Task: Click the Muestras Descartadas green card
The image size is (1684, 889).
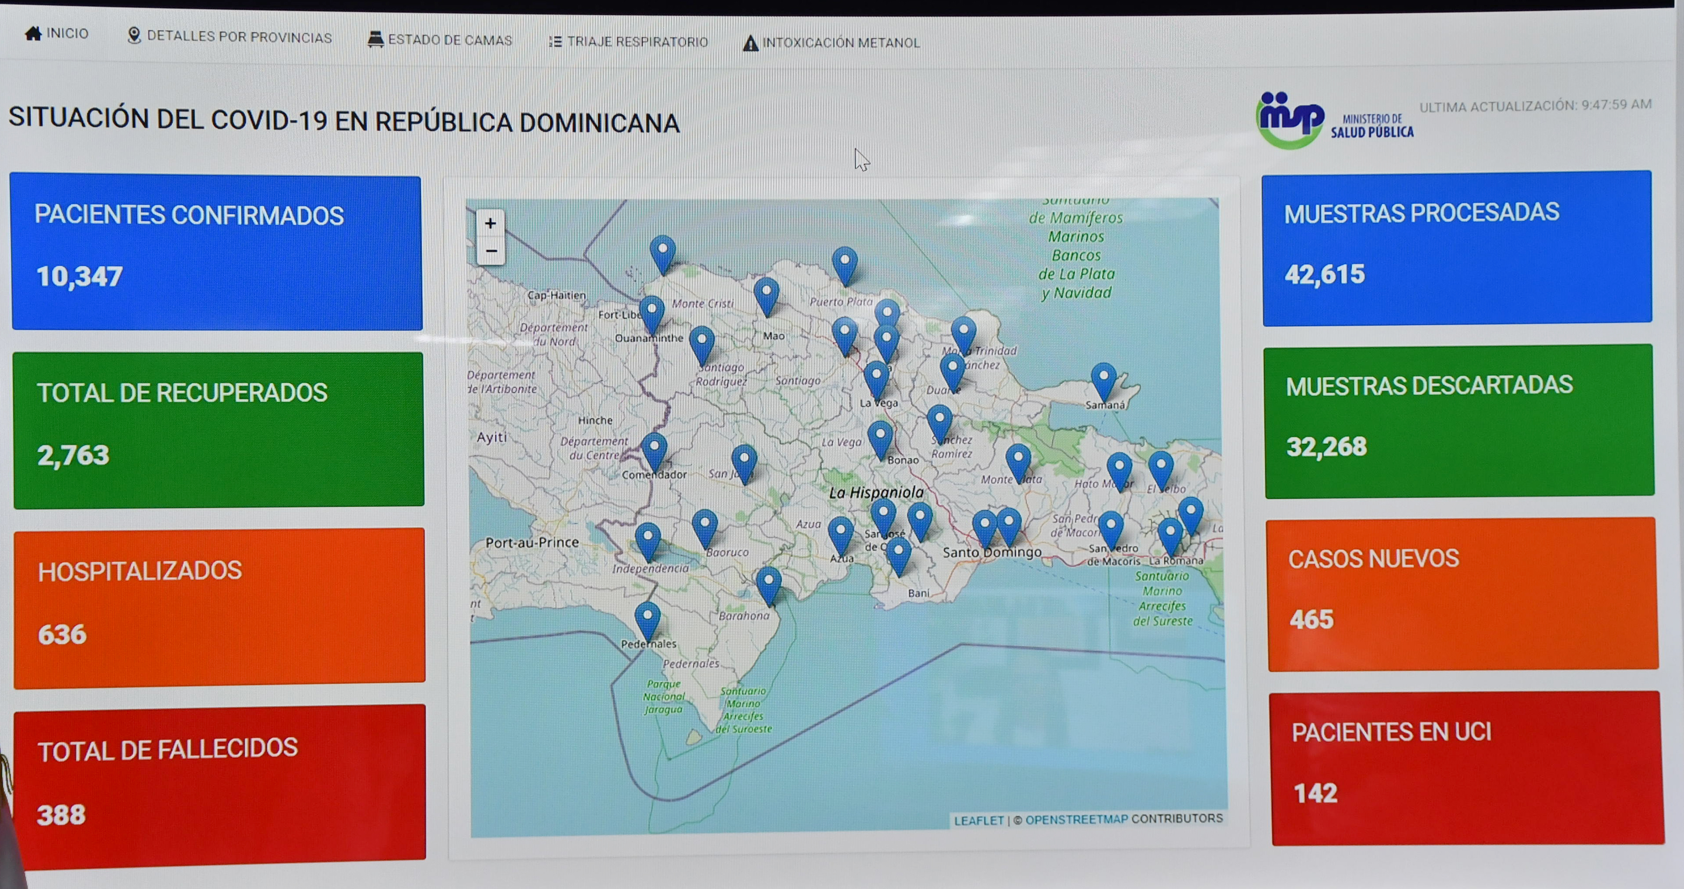Action: pyautogui.click(x=1458, y=422)
